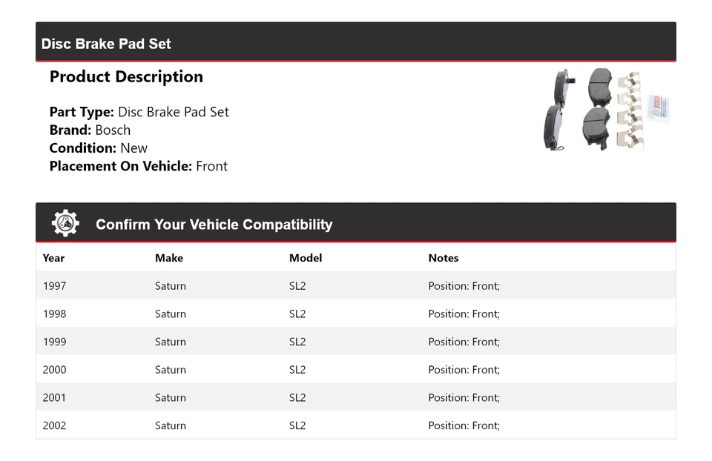Click the Confirm Your Vehicle Compatibility heading
This screenshot has height=461, width=712.
click(214, 225)
